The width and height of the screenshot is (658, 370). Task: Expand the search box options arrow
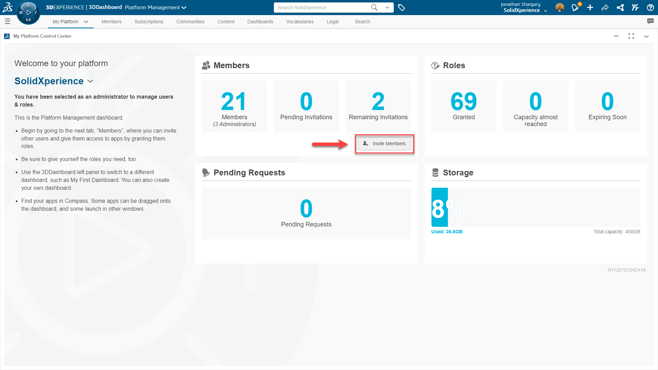(387, 8)
